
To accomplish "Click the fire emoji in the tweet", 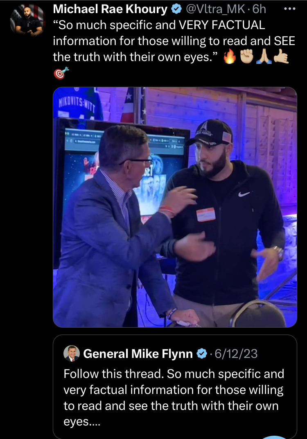I will pos(230,57).
